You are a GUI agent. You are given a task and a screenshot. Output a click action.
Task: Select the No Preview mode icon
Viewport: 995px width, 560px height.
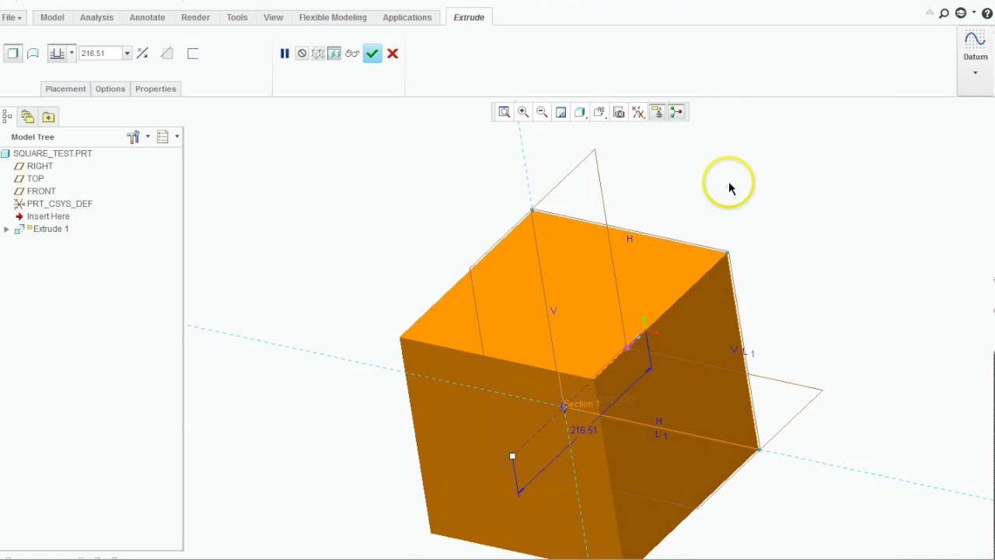coord(302,53)
